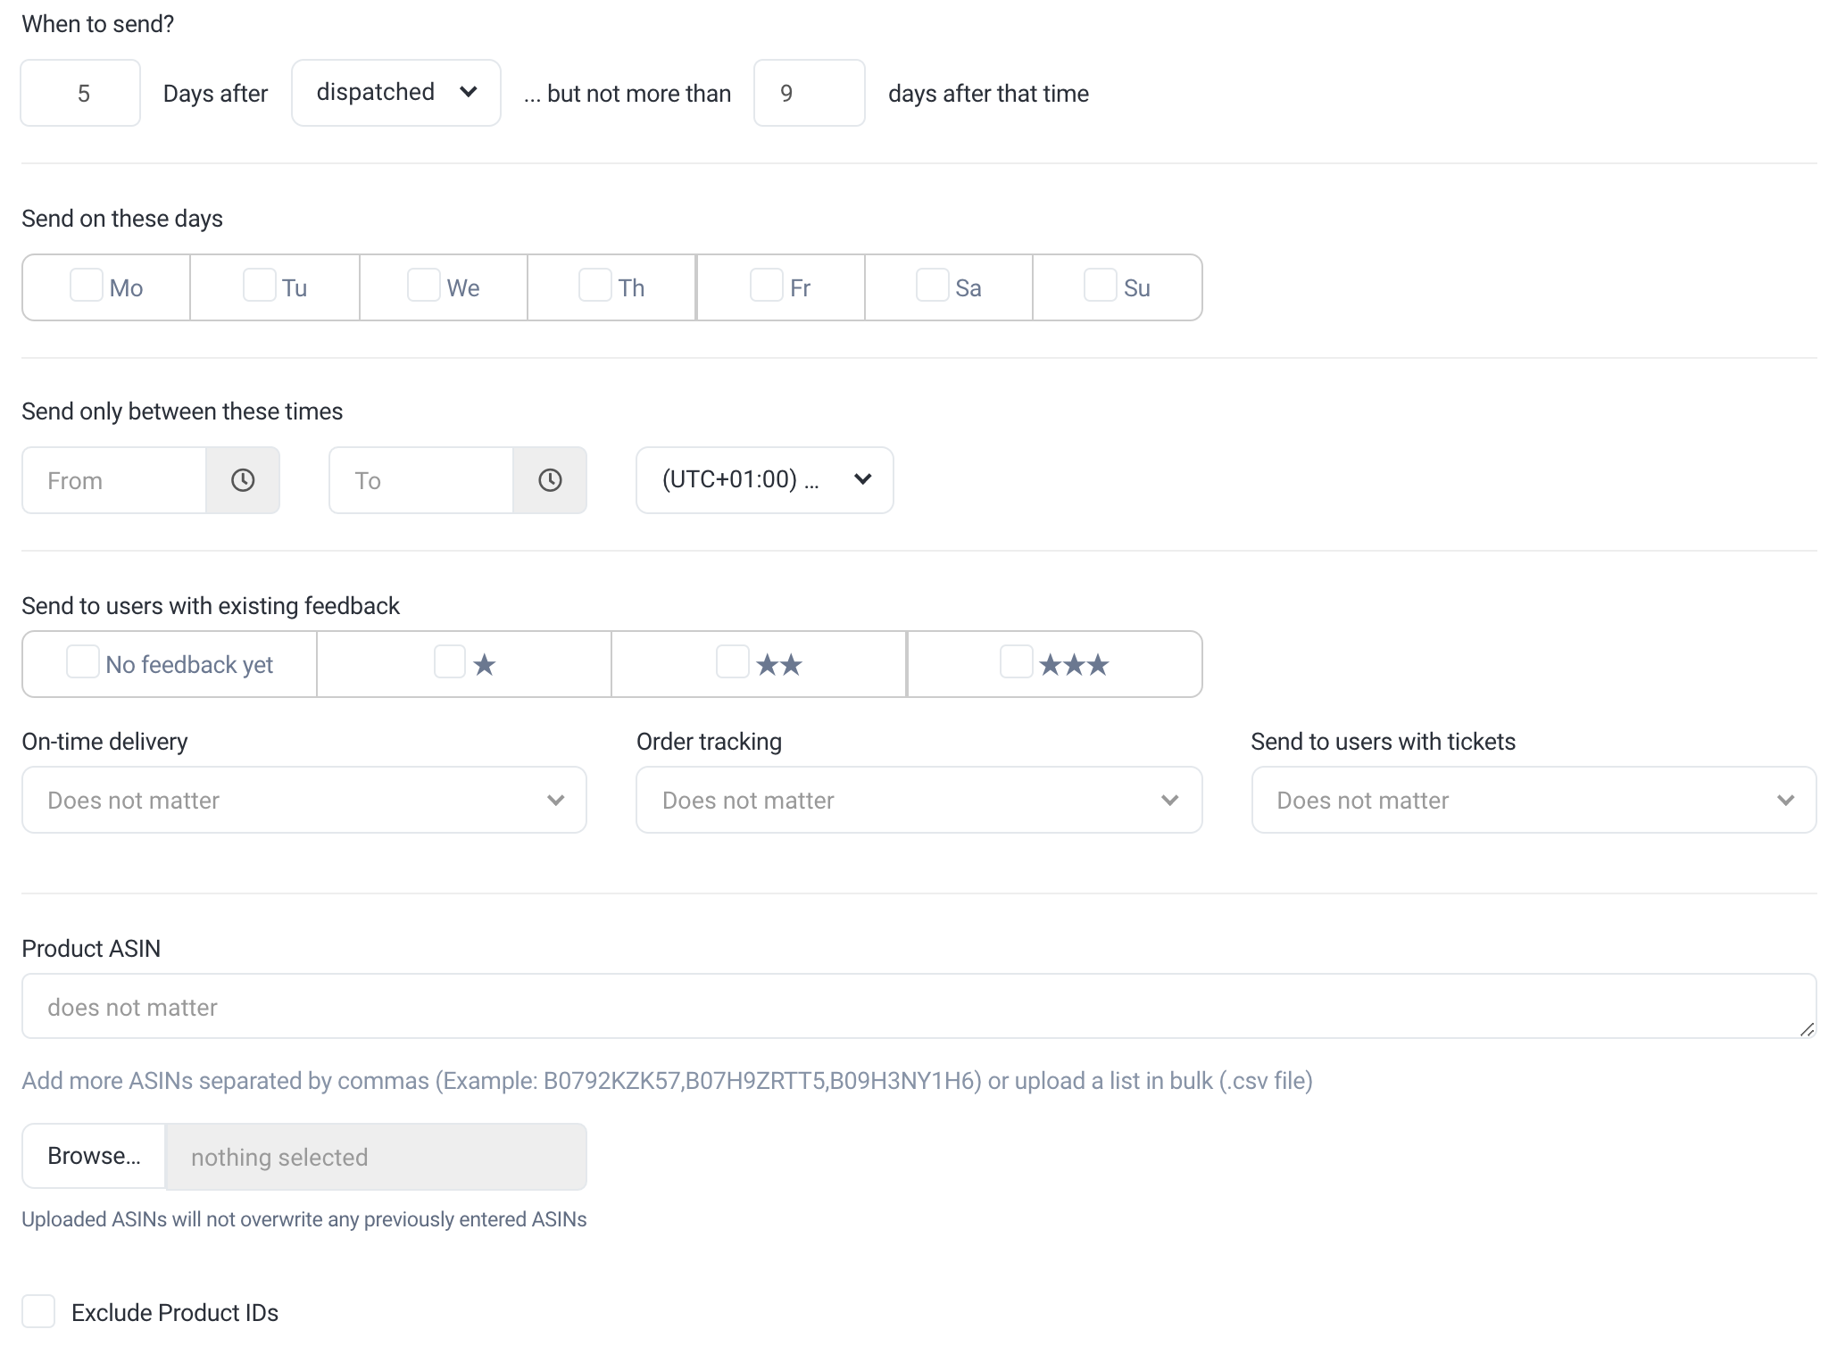Click the nothing selected file field

[x=376, y=1157]
